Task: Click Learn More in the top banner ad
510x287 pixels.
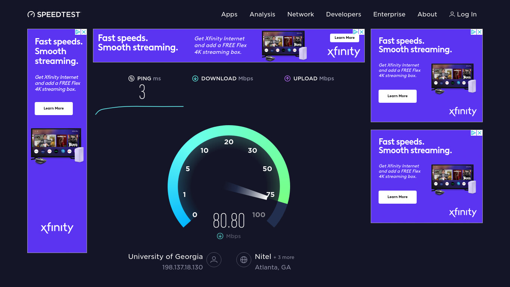Action: coord(345,38)
